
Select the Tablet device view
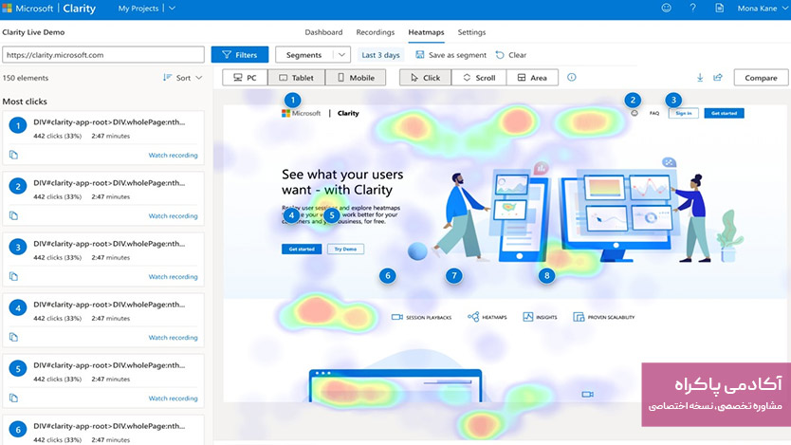click(297, 78)
